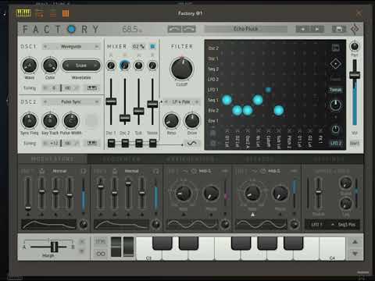
Task: Open the OSC 1 Waveguide type dropdown
Action: (x=71, y=47)
